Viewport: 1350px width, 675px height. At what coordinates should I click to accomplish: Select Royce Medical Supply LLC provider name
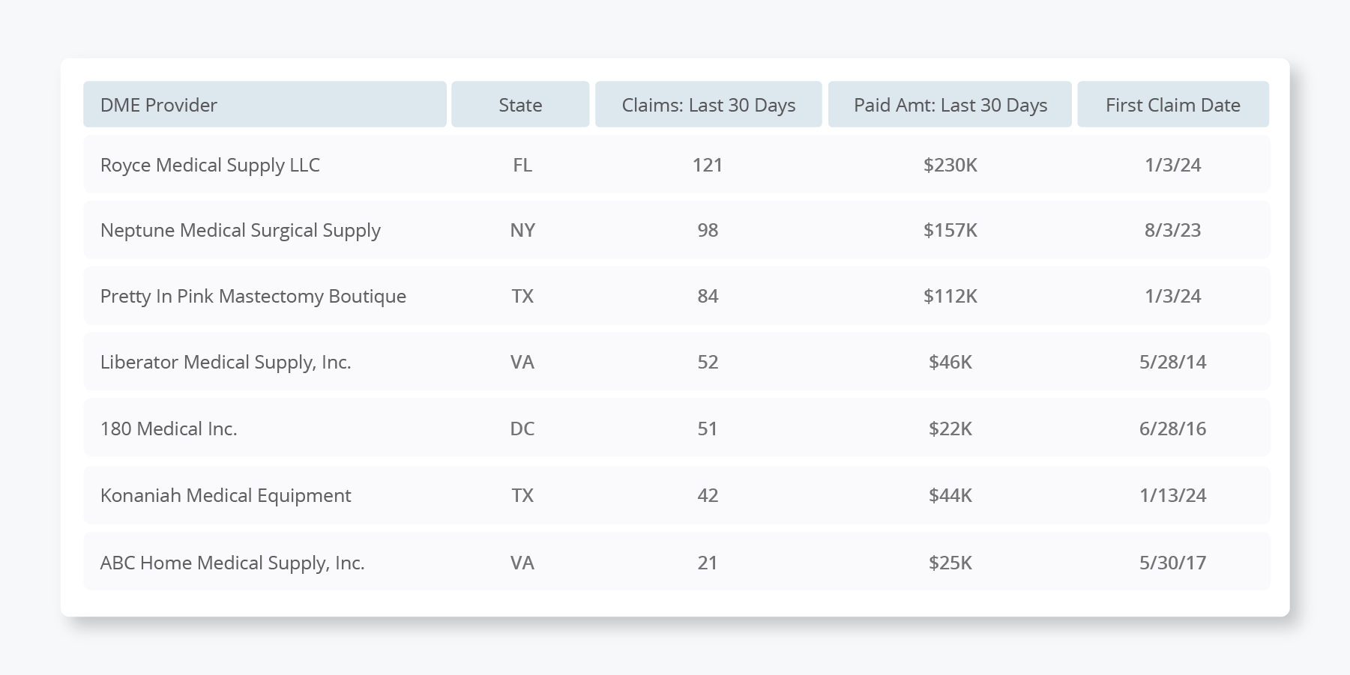click(x=210, y=165)
